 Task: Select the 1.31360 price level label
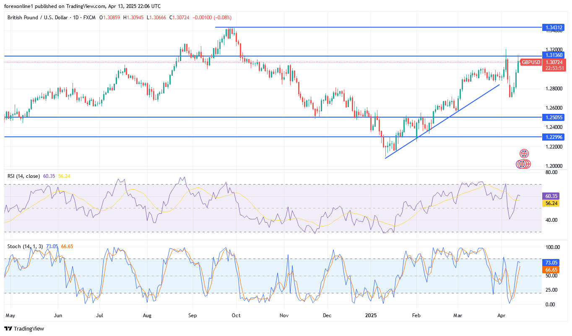point(554,55)
